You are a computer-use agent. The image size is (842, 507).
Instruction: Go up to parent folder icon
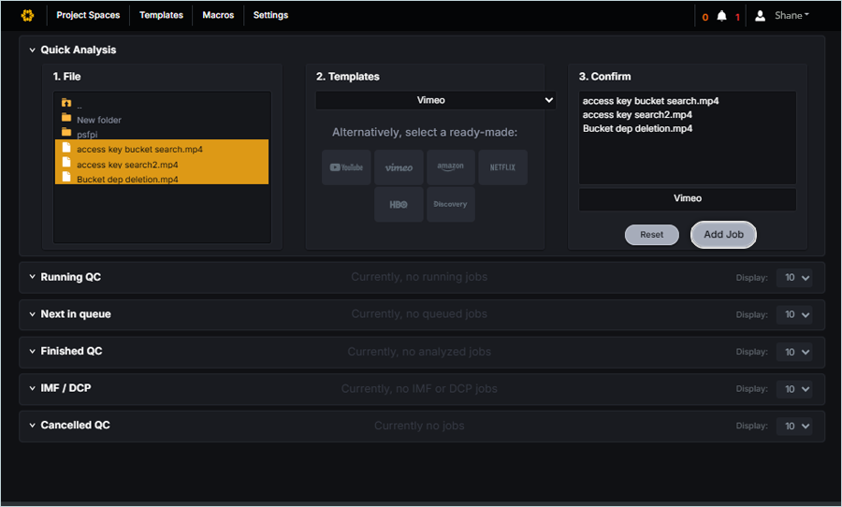coord(66,103)
